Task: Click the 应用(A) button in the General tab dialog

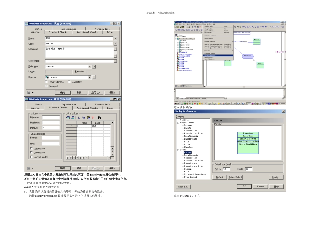Action: click(95, 93)
